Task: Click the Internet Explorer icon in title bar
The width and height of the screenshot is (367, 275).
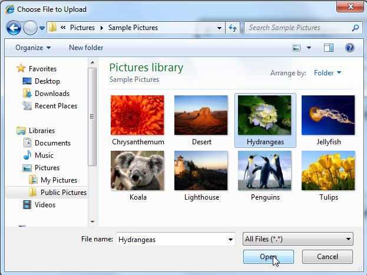Action: [10, 9]
